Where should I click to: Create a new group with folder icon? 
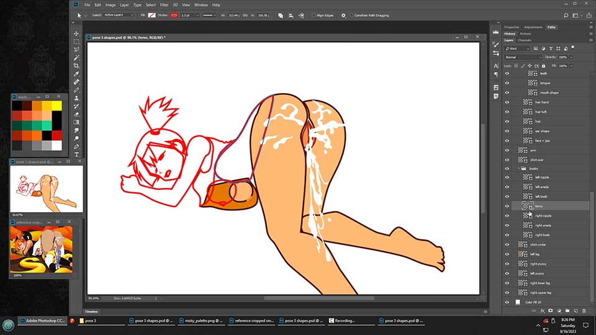pyautogui.click(x=567, y=310)
